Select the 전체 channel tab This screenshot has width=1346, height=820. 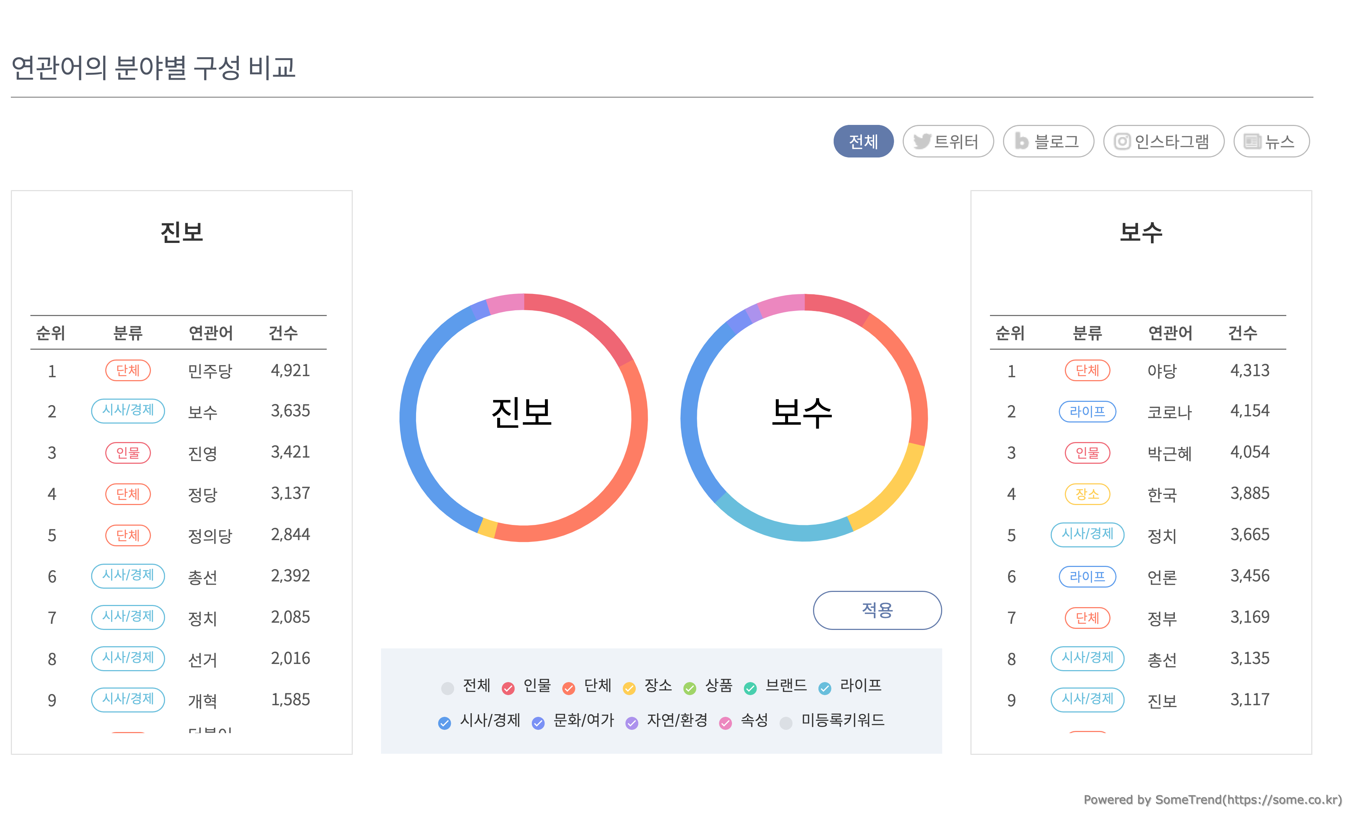(863, 142)
